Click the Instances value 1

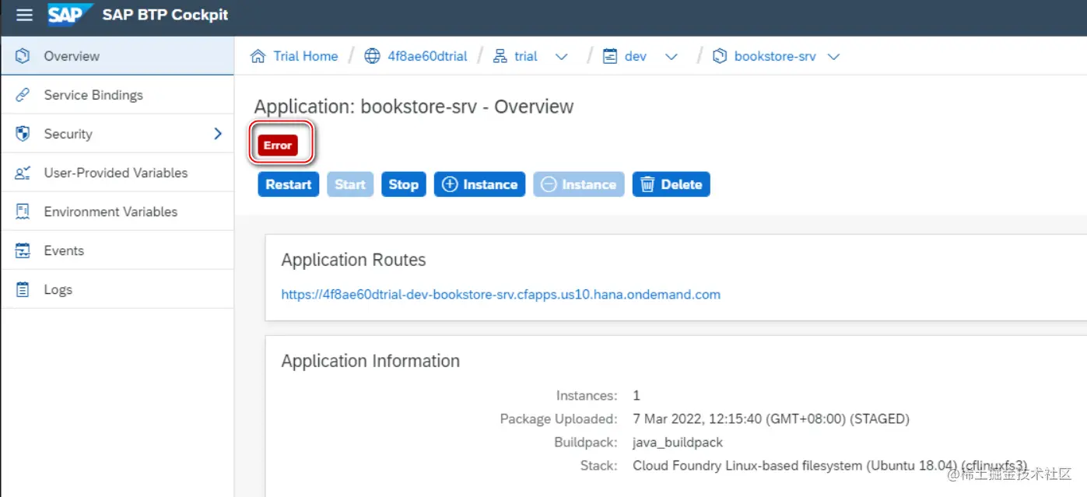636,395
